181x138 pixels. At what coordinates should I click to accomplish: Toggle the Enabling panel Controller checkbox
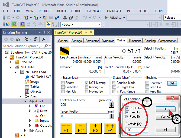pyautogui.click(x=147, y=83)
